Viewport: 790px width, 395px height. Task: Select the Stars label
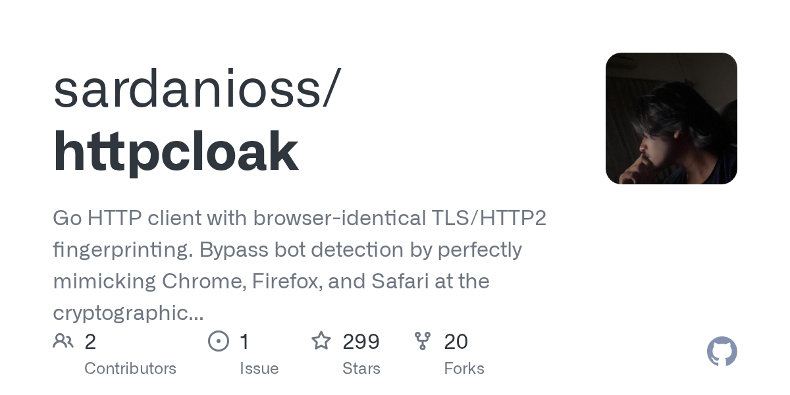coord(361,369)
